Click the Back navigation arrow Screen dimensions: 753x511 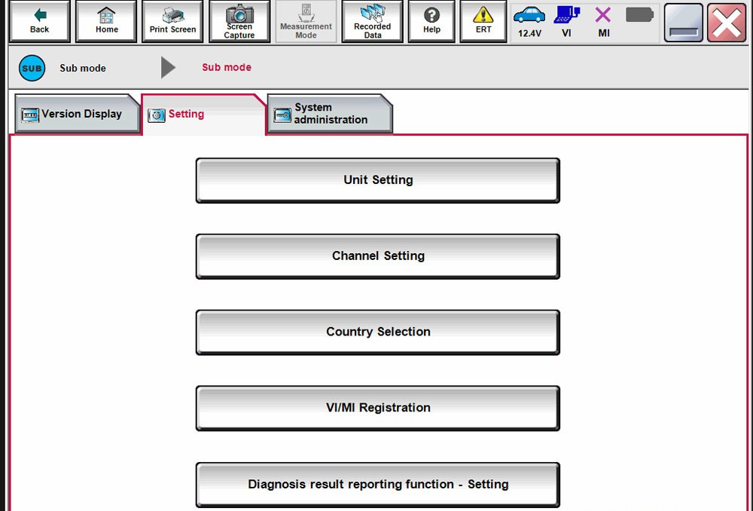coord(39,20)
